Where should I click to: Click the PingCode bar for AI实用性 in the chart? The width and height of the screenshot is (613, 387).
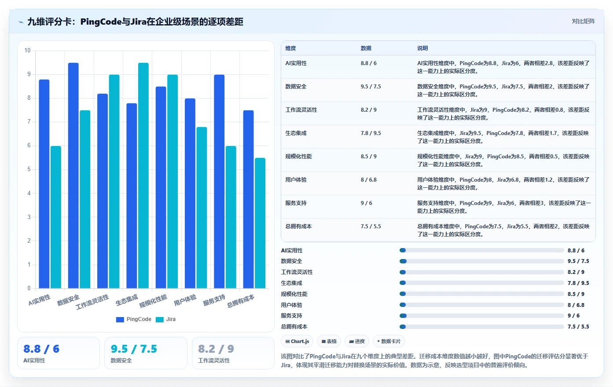click(x=44, y=184)
